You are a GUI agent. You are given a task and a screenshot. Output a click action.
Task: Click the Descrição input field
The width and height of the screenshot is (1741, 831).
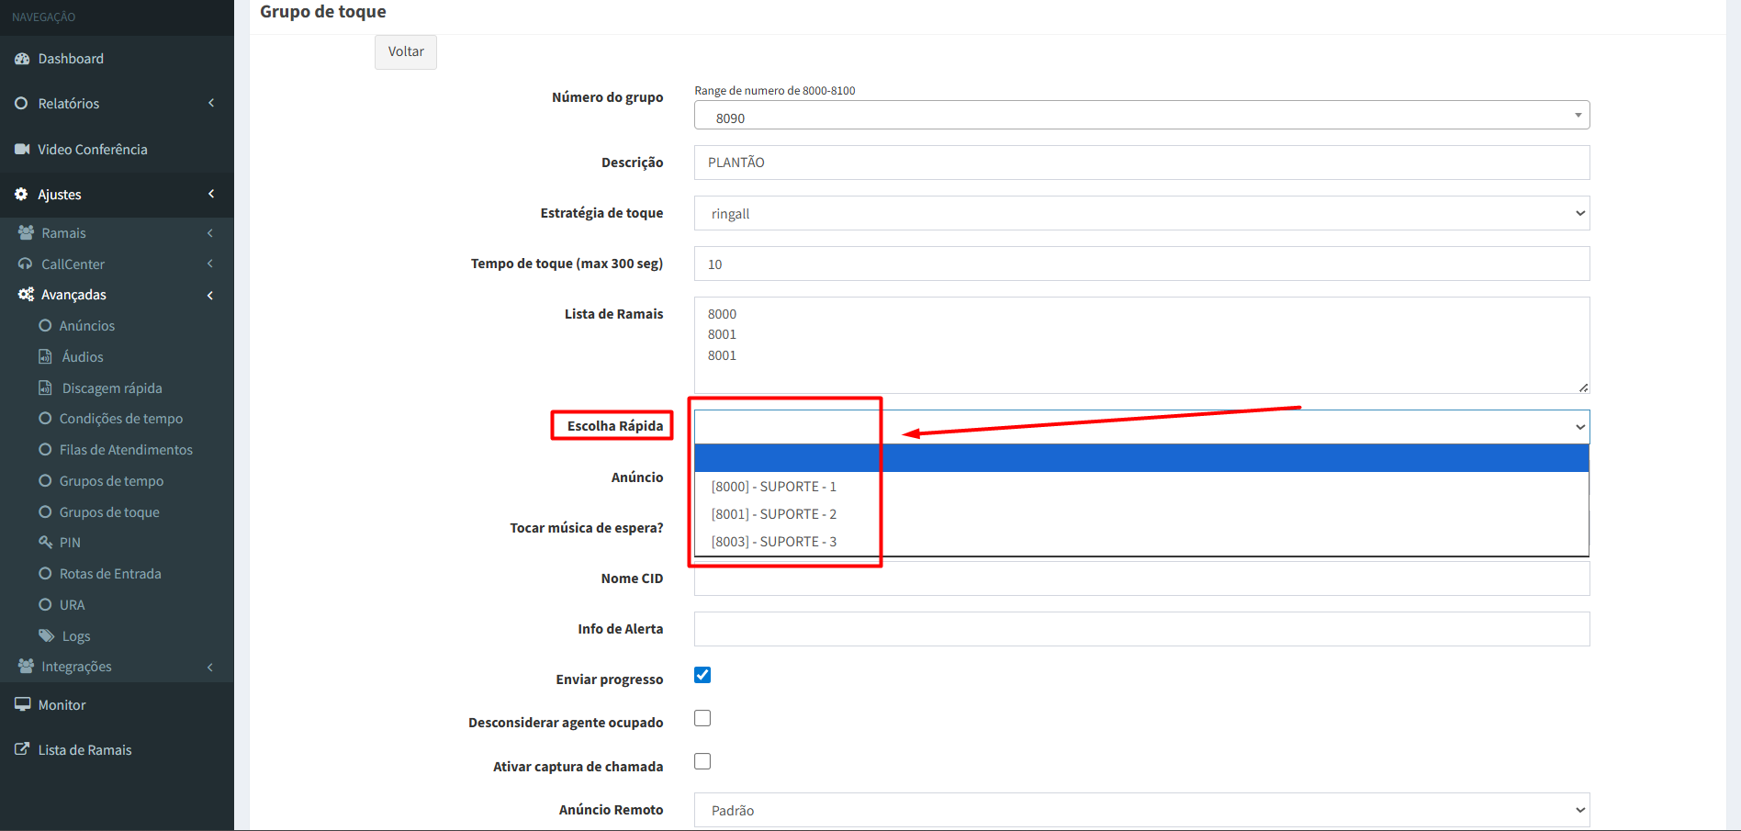coord(1141,163)
